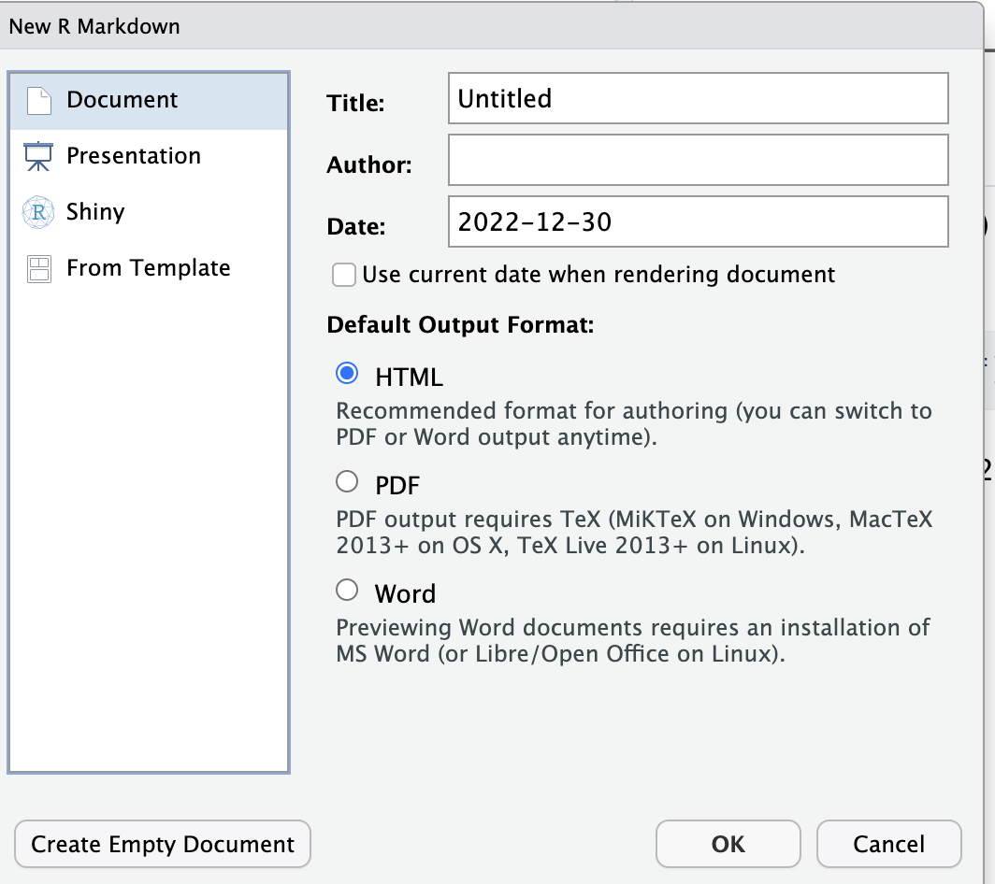
Task: Open the From Template option label
Action: pyautogui.click(x=148, y=268)
